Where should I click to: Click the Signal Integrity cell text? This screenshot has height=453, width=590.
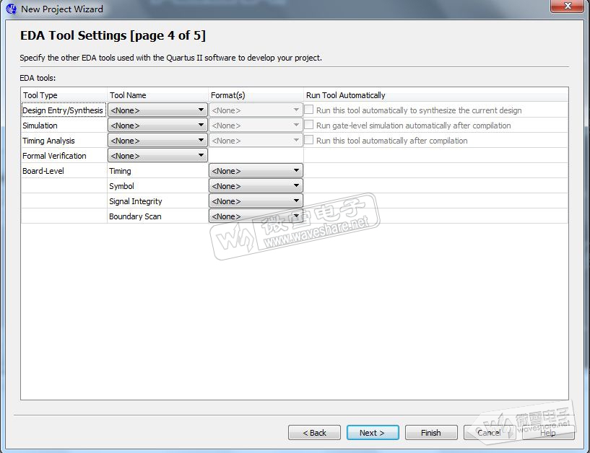[136, 201]
